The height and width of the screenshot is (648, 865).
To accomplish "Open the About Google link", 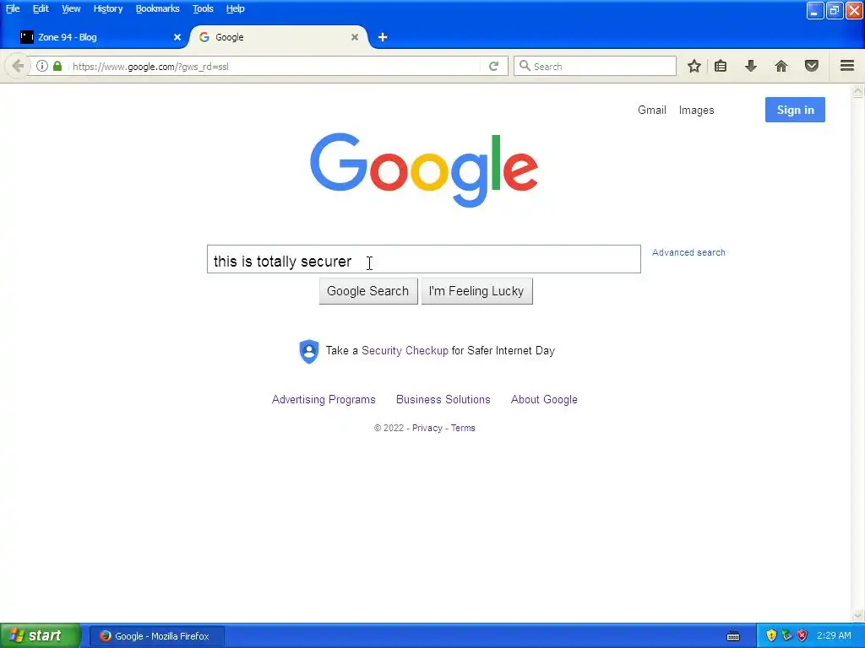I will [x=544, y=399].
